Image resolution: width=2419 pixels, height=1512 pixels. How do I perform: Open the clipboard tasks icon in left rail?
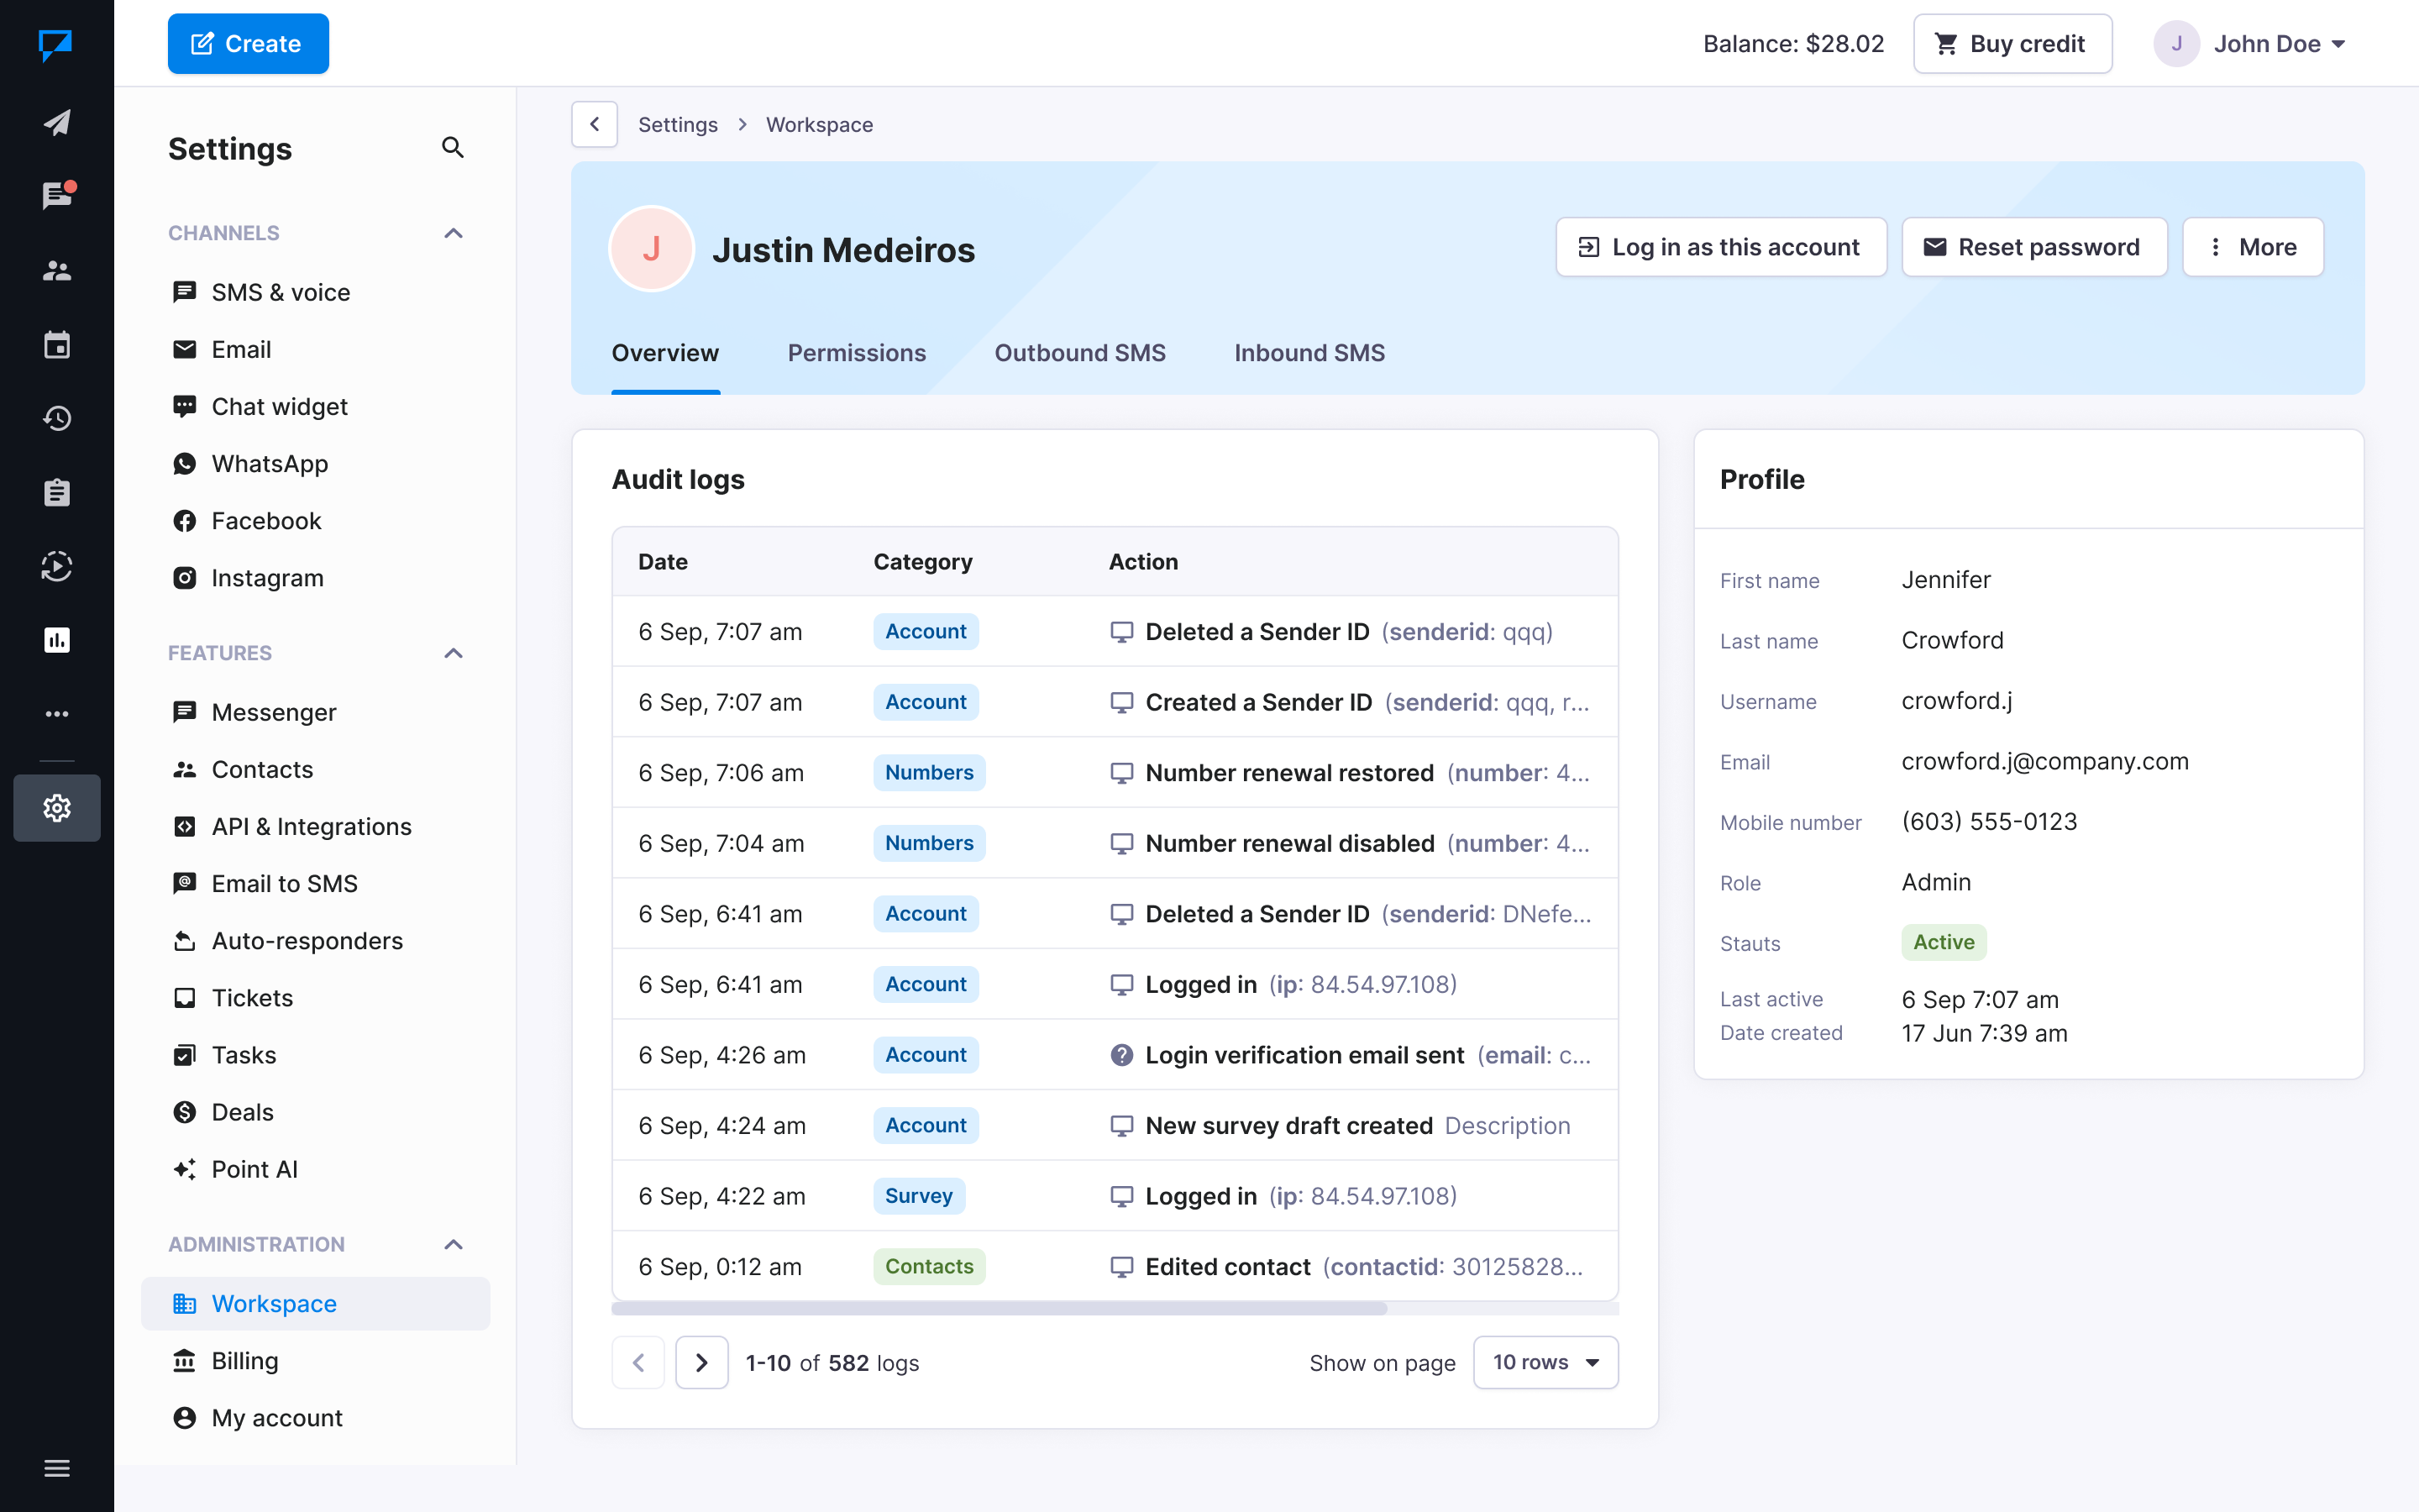pos(57,492)
